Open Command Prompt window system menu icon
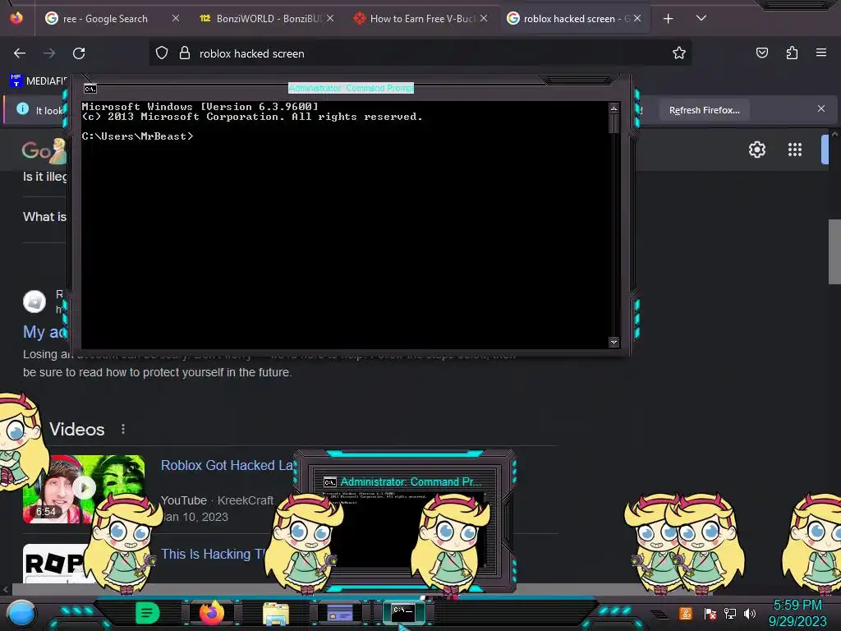This screenshot has height=631, width=841. click(90, 89)
